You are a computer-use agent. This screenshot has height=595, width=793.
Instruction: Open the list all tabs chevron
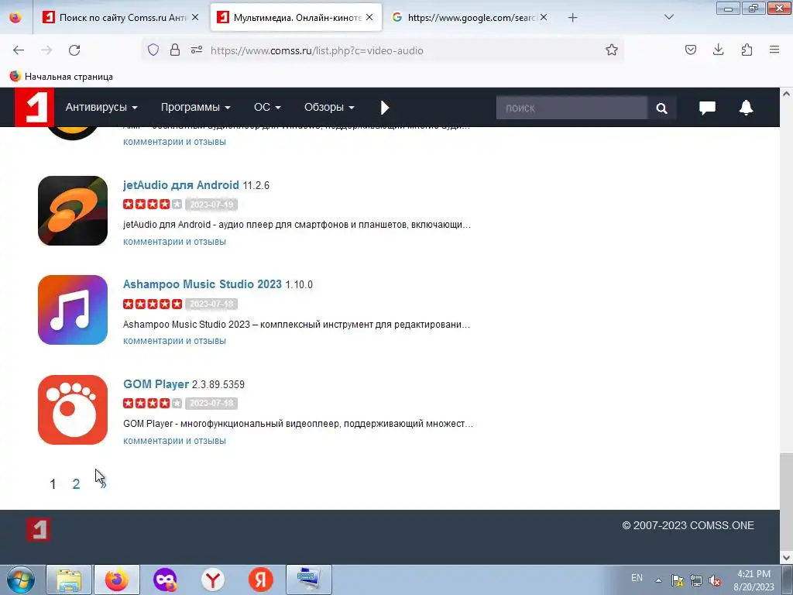click(668, 17)
